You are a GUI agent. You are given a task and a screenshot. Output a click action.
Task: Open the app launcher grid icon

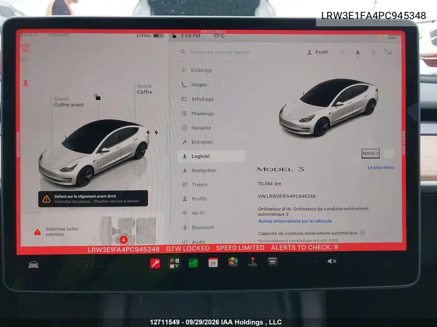pyautogui.click(x=174, y=263)
